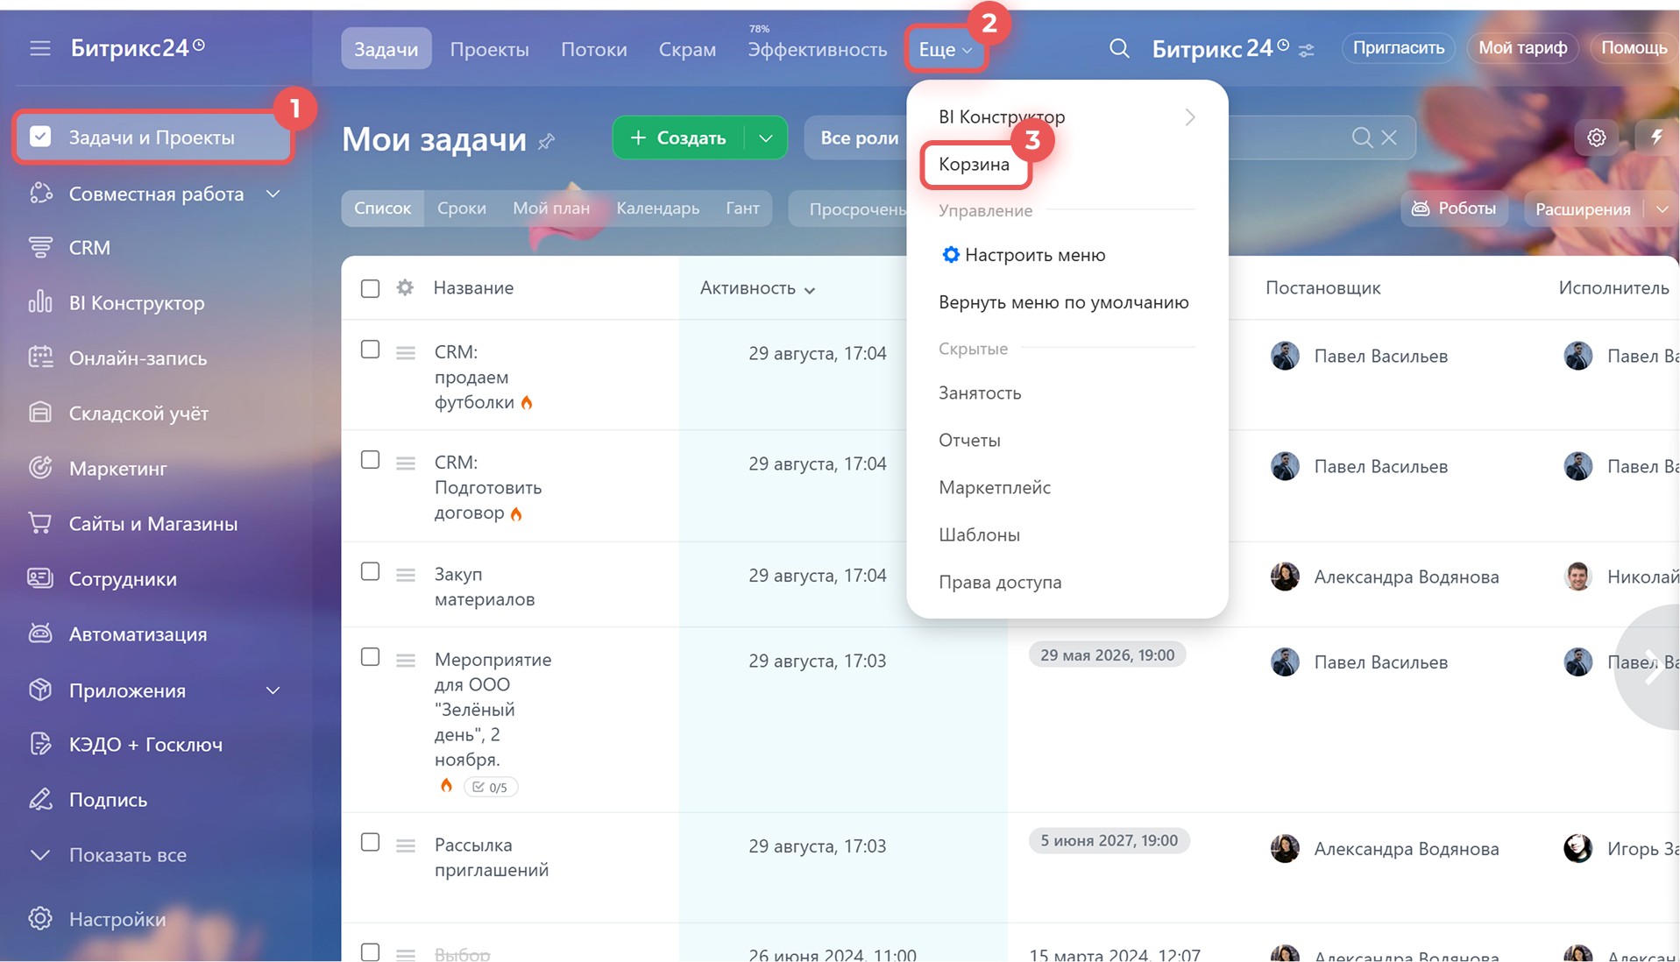Click the settings sliders icon next to Битрикс24 title

[x=1307, y=51]
